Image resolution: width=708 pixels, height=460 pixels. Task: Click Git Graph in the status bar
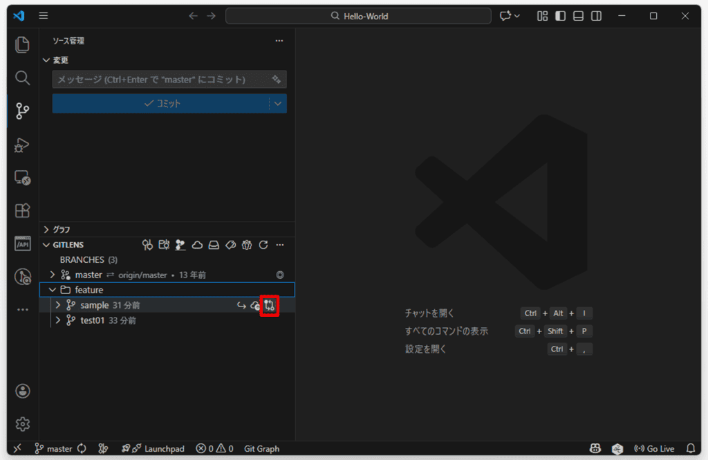(x=261, y=448)
